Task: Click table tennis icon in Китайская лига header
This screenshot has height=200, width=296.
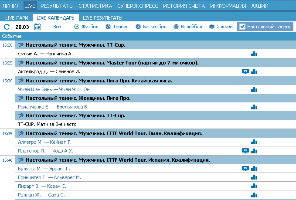Action: [21, 81]
